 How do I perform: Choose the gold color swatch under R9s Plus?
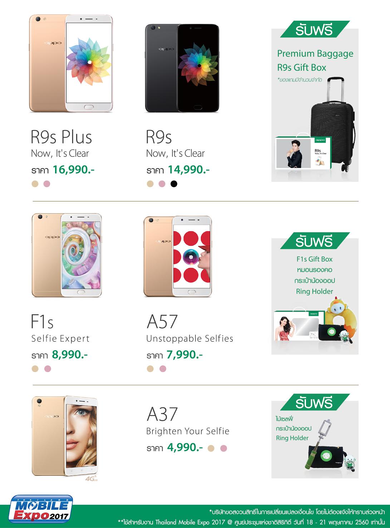(35, 184)
